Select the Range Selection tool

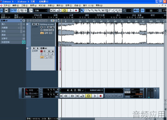pos(86,10)
